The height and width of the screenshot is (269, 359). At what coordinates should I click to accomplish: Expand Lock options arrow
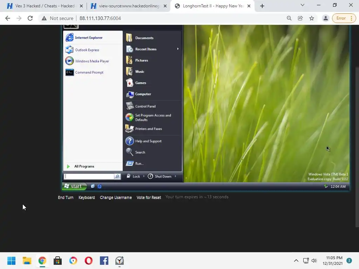[x=144, y=176]
